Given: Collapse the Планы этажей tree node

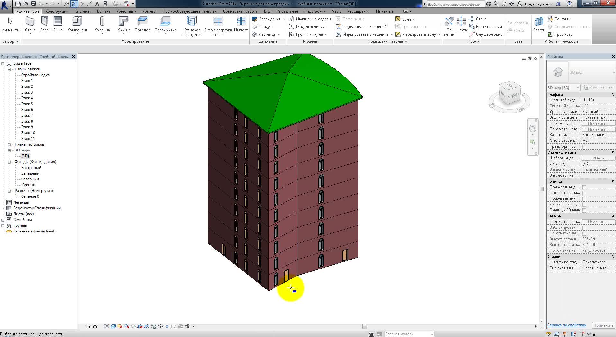Looking at the screenshot, I should (x=9, y=69).
